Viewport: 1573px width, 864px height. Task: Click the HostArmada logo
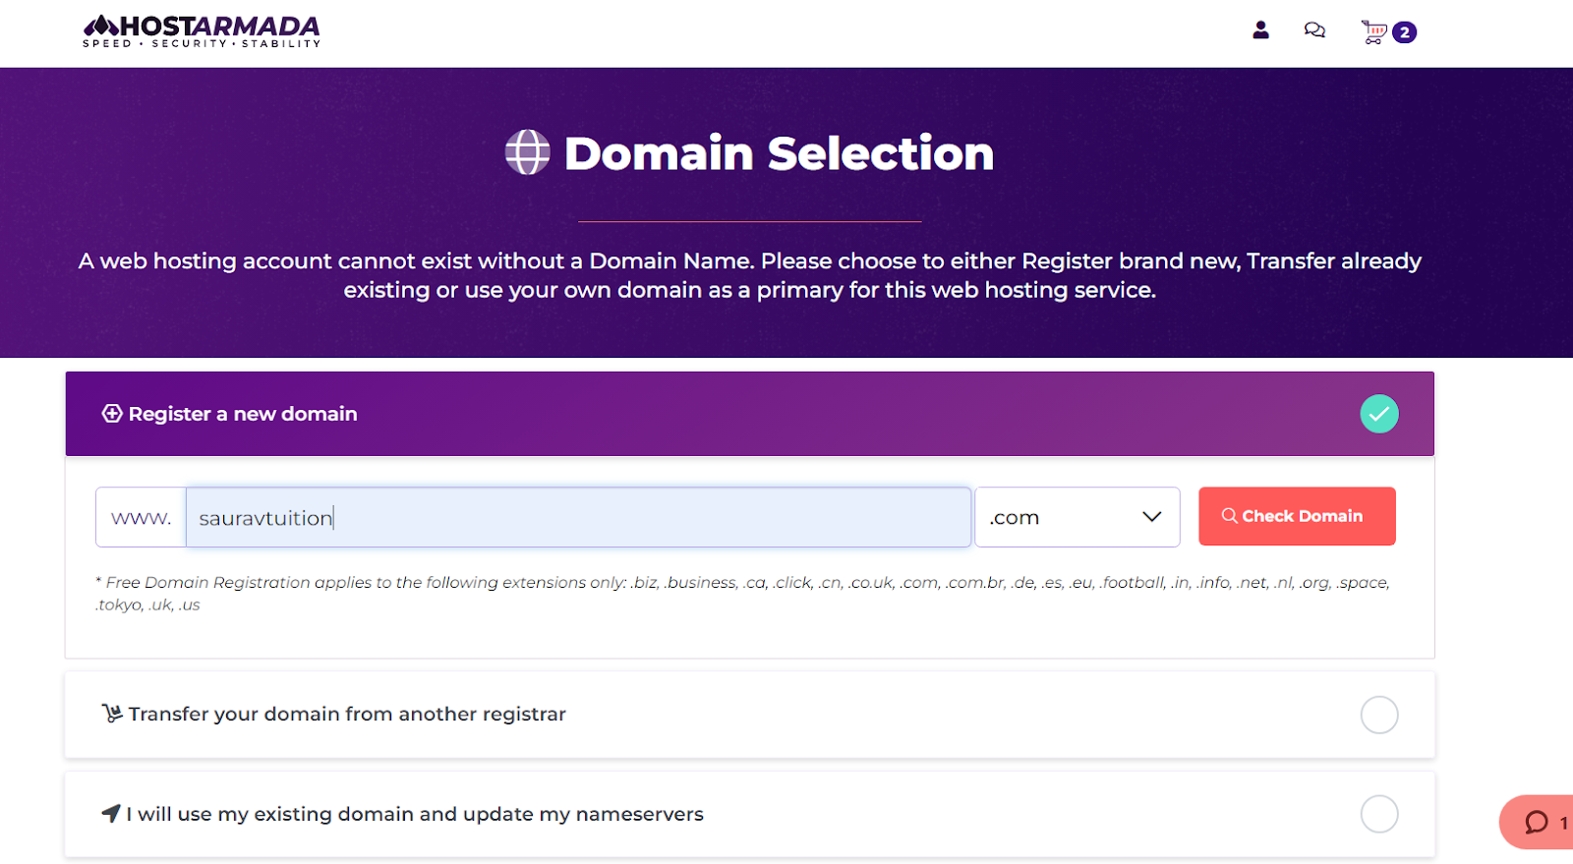[x=201, y=30]
